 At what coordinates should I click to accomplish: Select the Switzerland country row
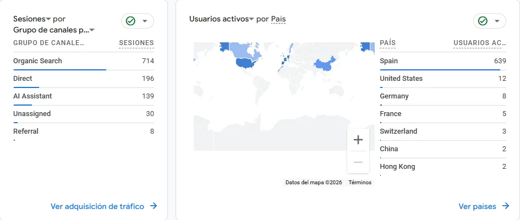[443, 131]
